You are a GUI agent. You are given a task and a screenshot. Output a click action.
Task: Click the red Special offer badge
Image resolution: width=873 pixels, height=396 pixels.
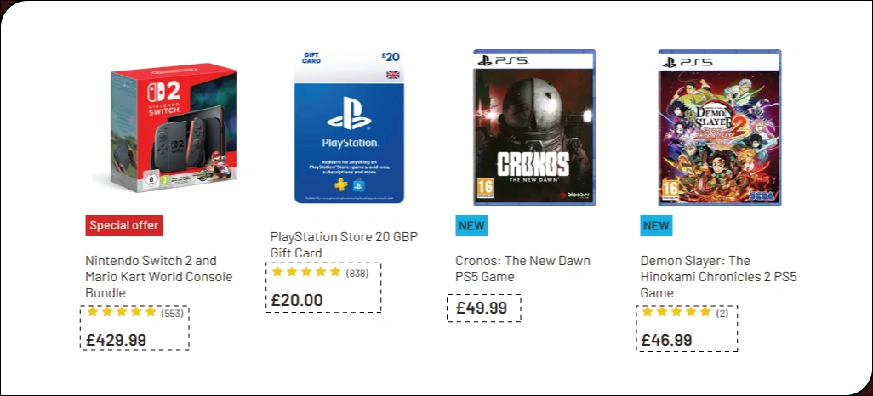click(x=123, y=225)
